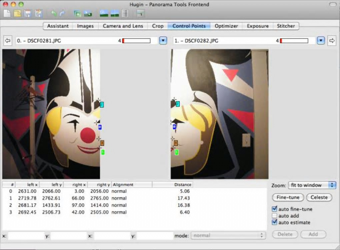Open the GL fast preview window
This screenshot has height=250, width=340.
coord(104,13)
